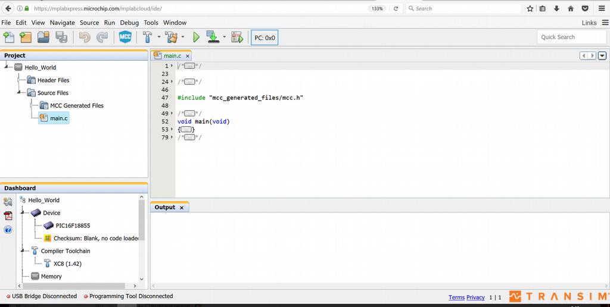Image resolution: width=610 pixels, height=307 pixels.
Task: Open the Terms link
Action: 456,297
